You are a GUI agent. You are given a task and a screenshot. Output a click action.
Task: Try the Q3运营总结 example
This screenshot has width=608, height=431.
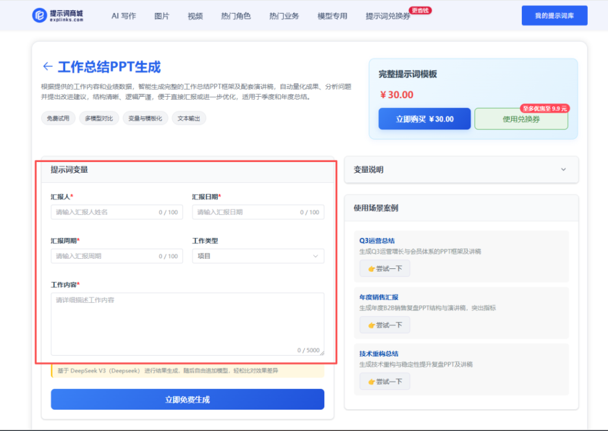[385, 268]
